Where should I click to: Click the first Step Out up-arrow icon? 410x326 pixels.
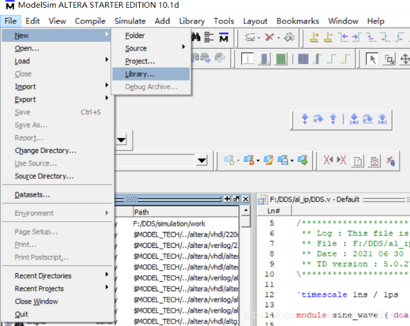click(x=333, y=119)
